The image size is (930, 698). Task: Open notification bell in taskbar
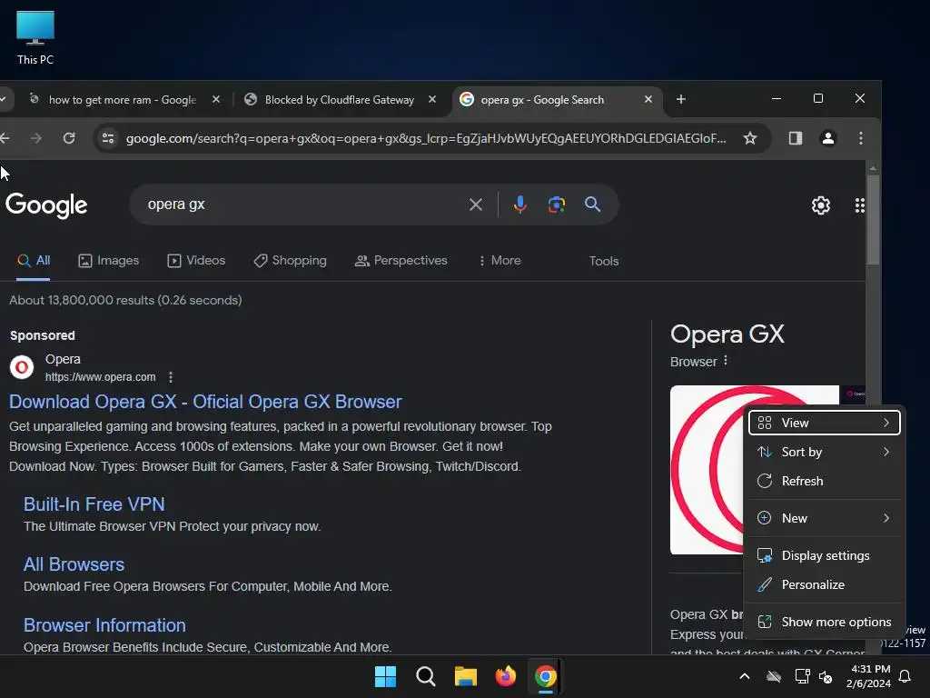click(x=905, y=676)
